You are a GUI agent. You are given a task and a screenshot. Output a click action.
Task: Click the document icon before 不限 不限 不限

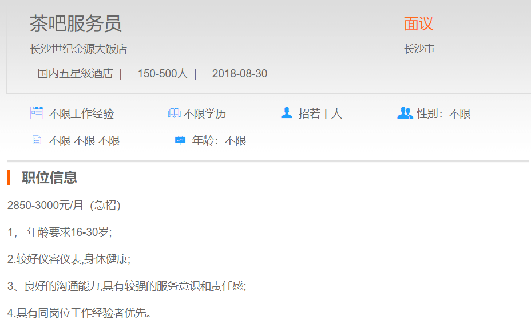[37, 140]
